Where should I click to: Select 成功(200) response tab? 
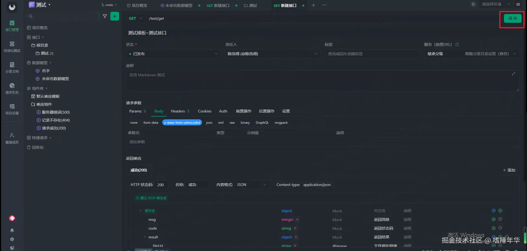[139, 170]
